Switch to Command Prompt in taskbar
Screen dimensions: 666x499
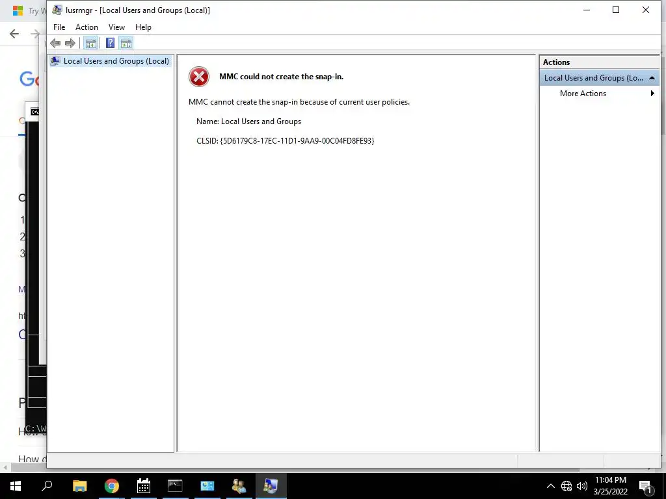tap(175, 486)
